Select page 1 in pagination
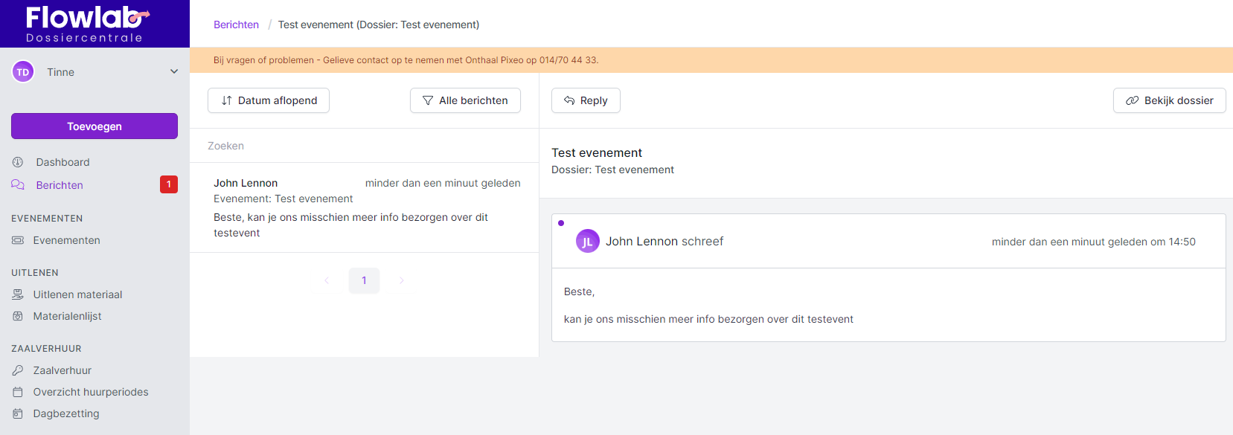 [x=364, y=280]
